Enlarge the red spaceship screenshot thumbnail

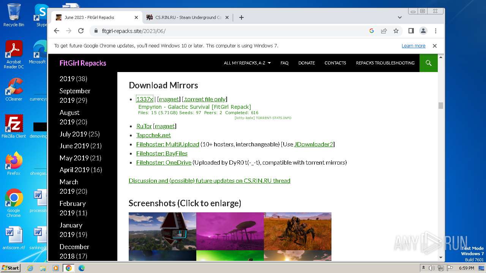(x=163, y=231)
